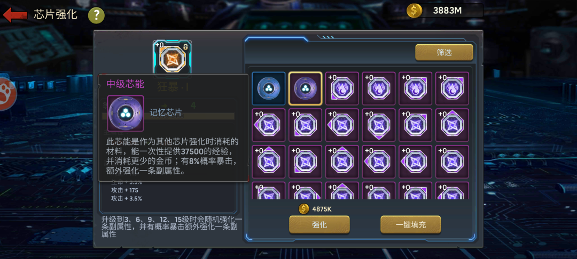
Task: Select the last water-drop chip in top row
Action: coord(453,88)
